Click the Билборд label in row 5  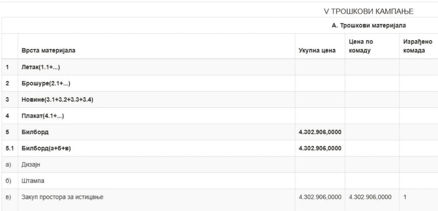click(x=35, y=132)
